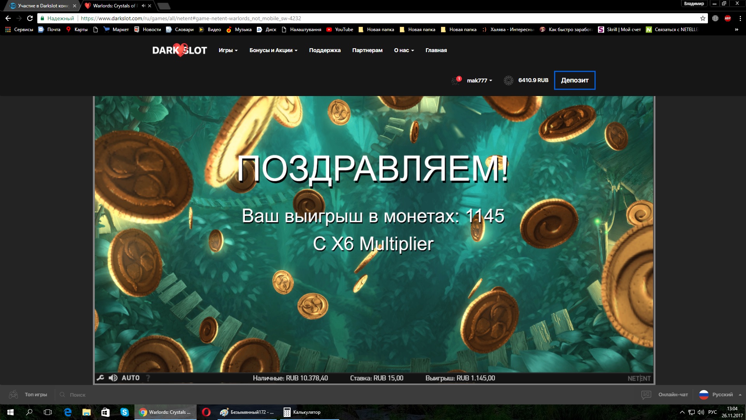Mute audio on Warlords tab
Screen dimensions: 746x420
tap(143, 6)
